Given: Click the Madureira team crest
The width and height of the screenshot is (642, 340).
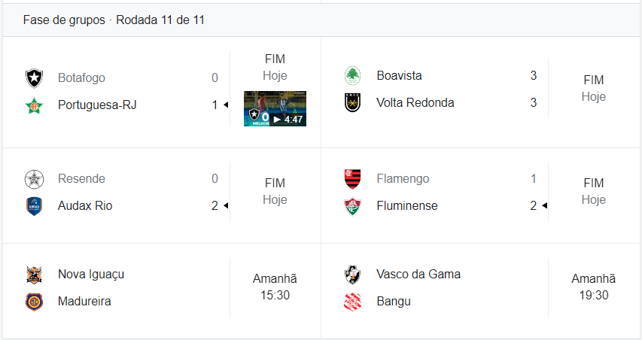Looking at the screenshot, I should [x=34, y=301].
